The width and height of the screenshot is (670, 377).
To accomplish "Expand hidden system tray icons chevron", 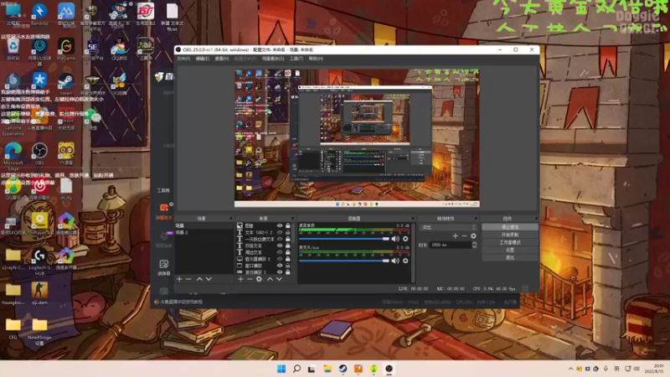I will (x=570, y=369).
